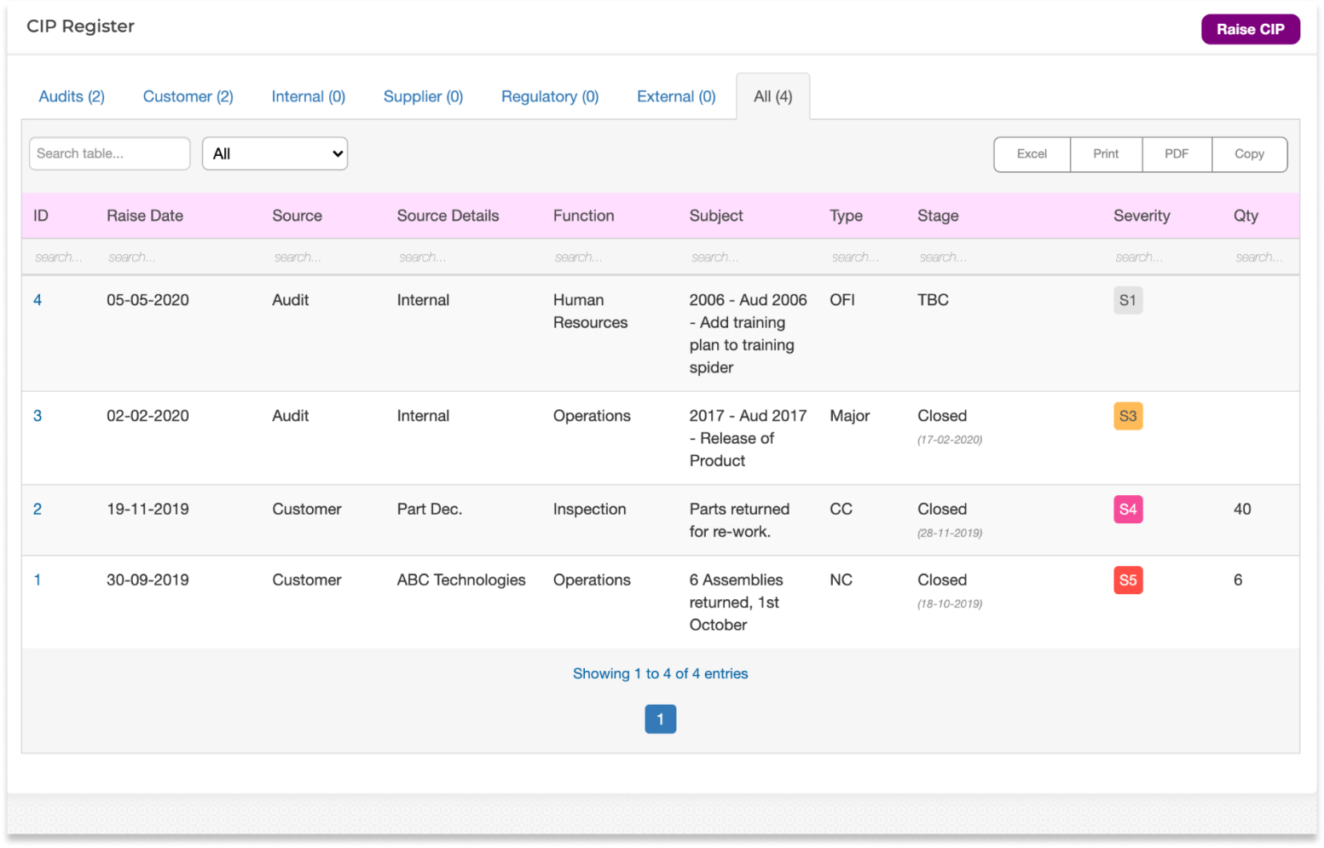This screenshot has height=848, width=1324.
Task: Open CIP record ID 3
Action: coord(38,416)
